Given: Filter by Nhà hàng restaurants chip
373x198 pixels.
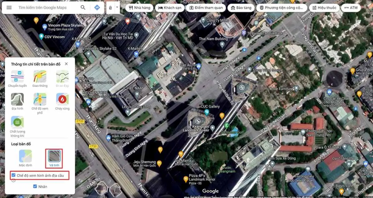Looking at the screenshot, I should point(140,8).
